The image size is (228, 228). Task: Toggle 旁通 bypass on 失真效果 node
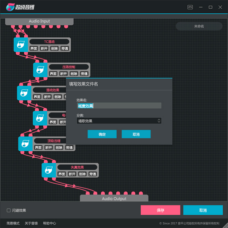pyautogui.click(x=93, y=174)
